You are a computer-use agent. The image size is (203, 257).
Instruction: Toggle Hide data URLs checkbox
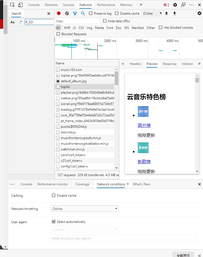[105, 21]
